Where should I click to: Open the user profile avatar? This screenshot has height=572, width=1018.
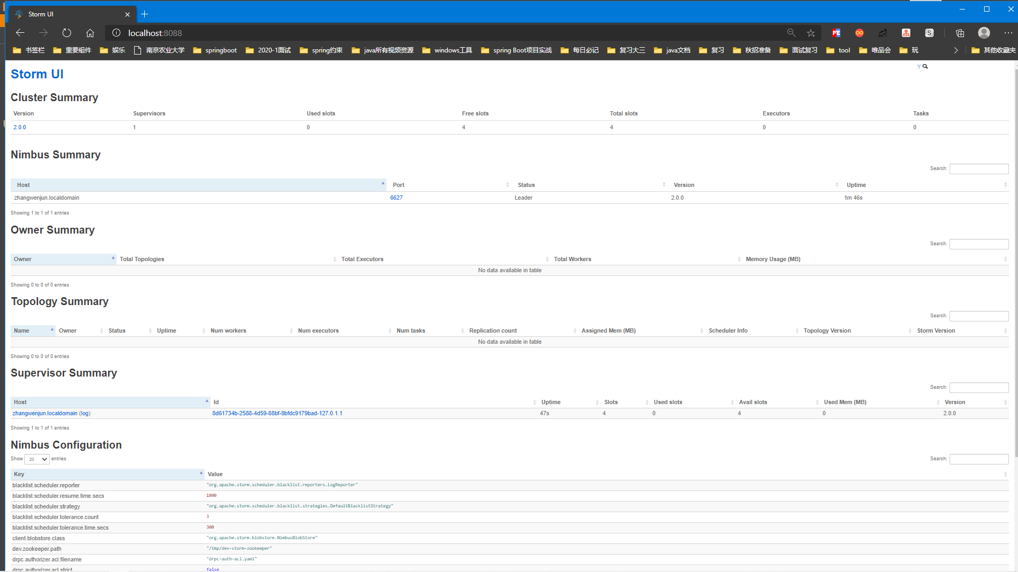(x=984, y=33)
